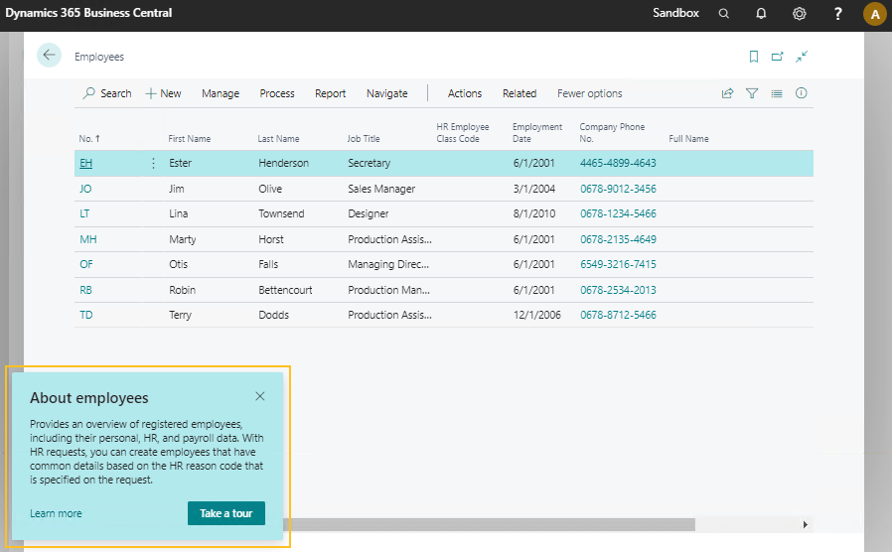The height and width of the screenshot is (552, 892).
Task: Expand the Navigate menu
Action: pos(386,93)
